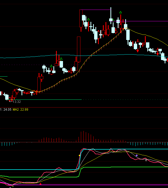Click the tall hollow red candlestick mid-chart
Screen dimensions: 168x188
[x=79, y=49]
